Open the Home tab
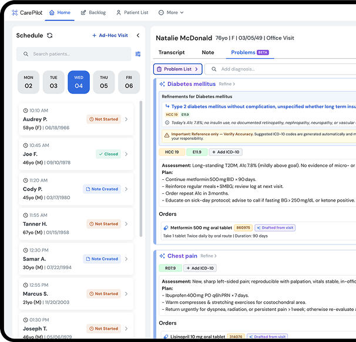356x342 pixels. click(60, 12)
